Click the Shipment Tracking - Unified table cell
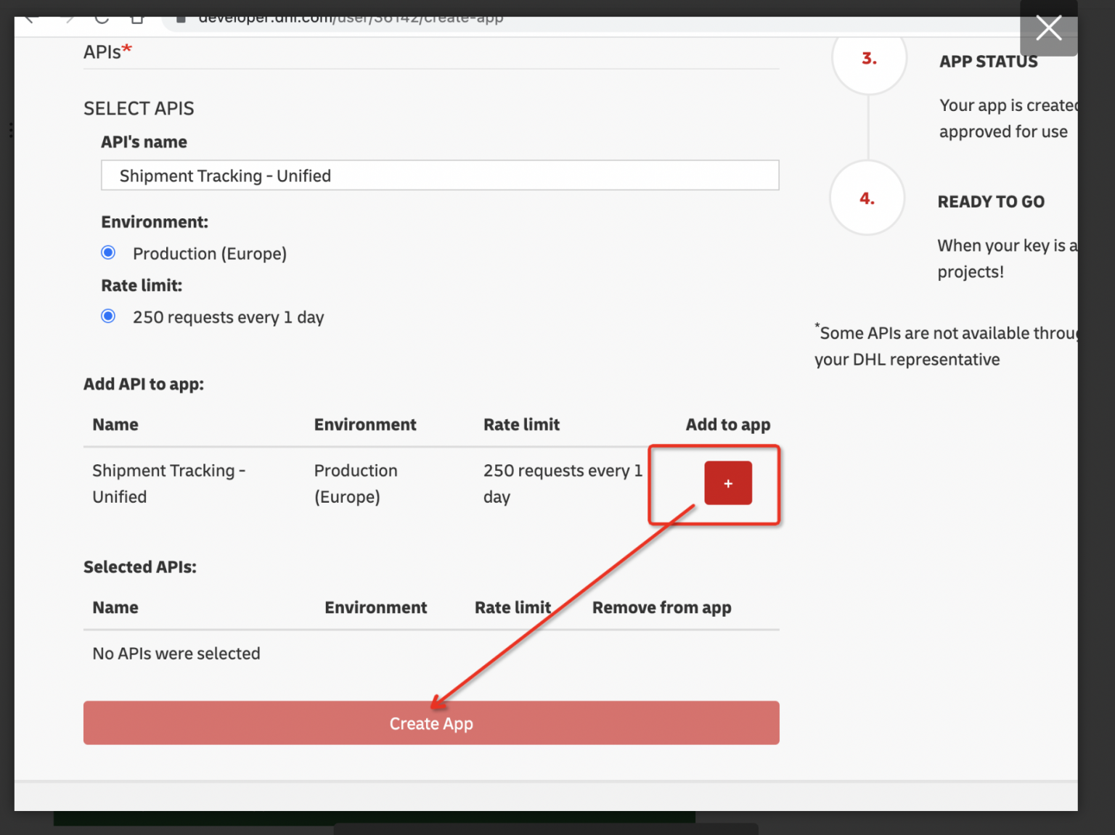This screenshot has height=835, width=1115. click(x=169, y=484)
